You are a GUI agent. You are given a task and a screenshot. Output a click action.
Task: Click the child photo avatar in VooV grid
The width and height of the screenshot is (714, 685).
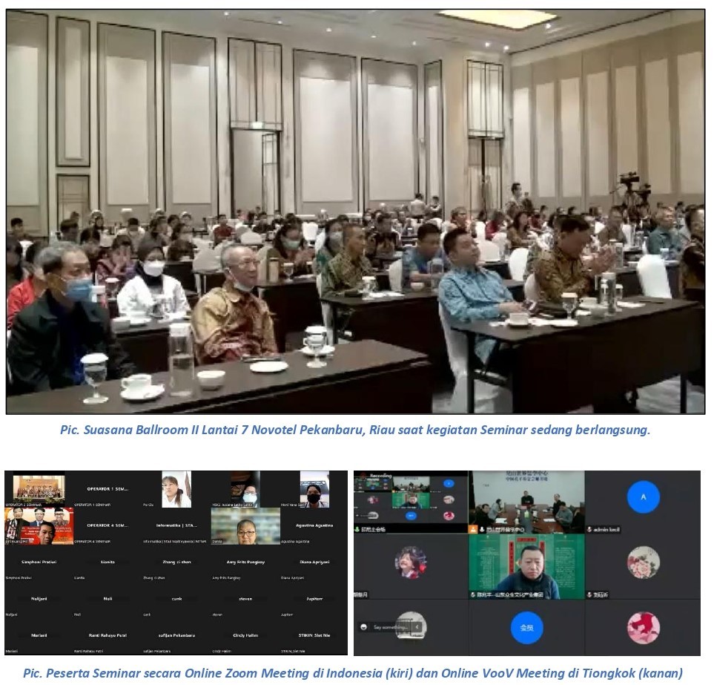click(410, 562)
